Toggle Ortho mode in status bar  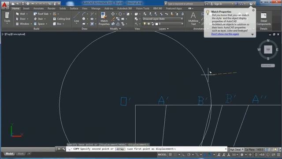(x=184, y=155)
